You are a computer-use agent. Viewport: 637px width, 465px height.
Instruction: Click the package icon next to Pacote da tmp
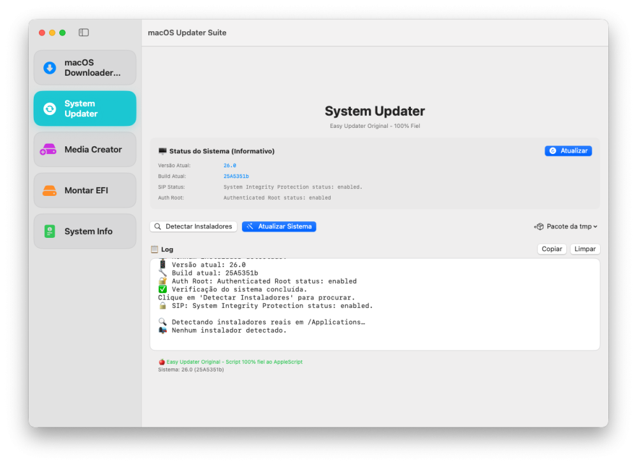(x=539, y=226)
